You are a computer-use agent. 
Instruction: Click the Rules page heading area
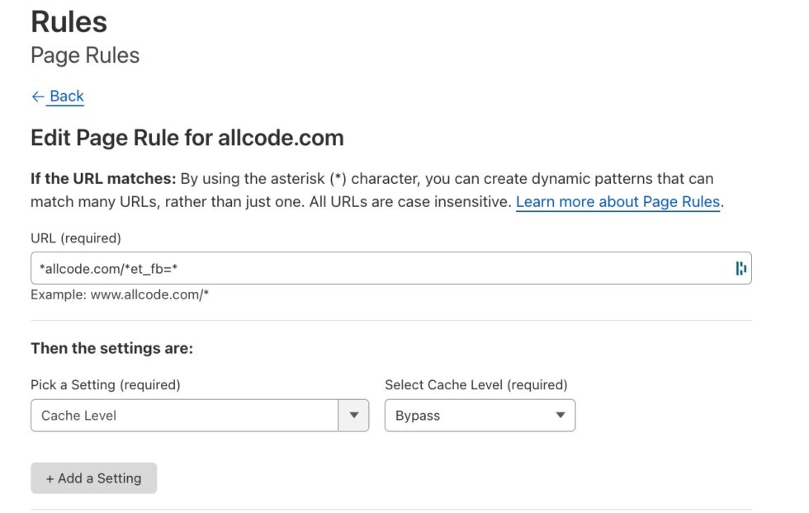point(69,21)
